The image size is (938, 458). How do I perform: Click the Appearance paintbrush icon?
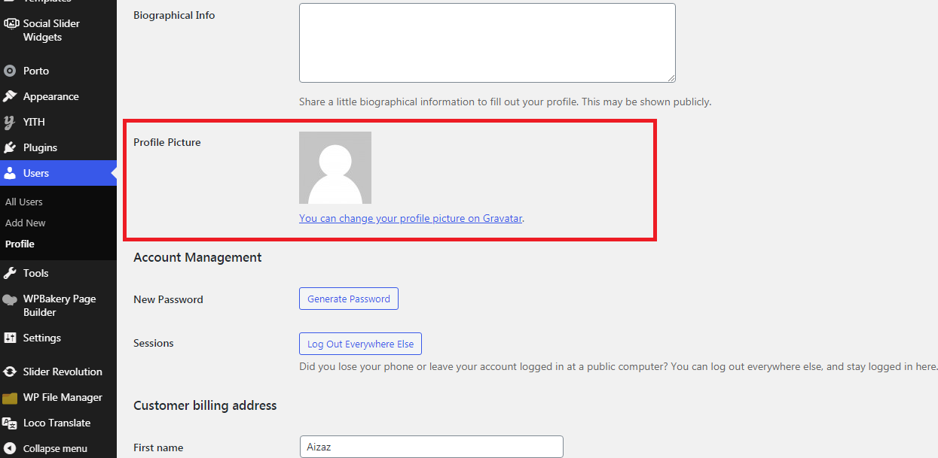click(x=10, y=96)
